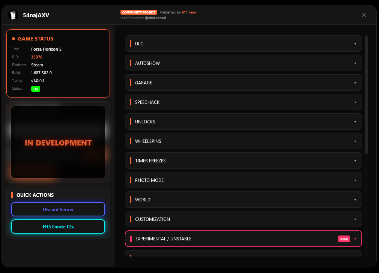Select the UNLOCKS label

coord(145,122)
